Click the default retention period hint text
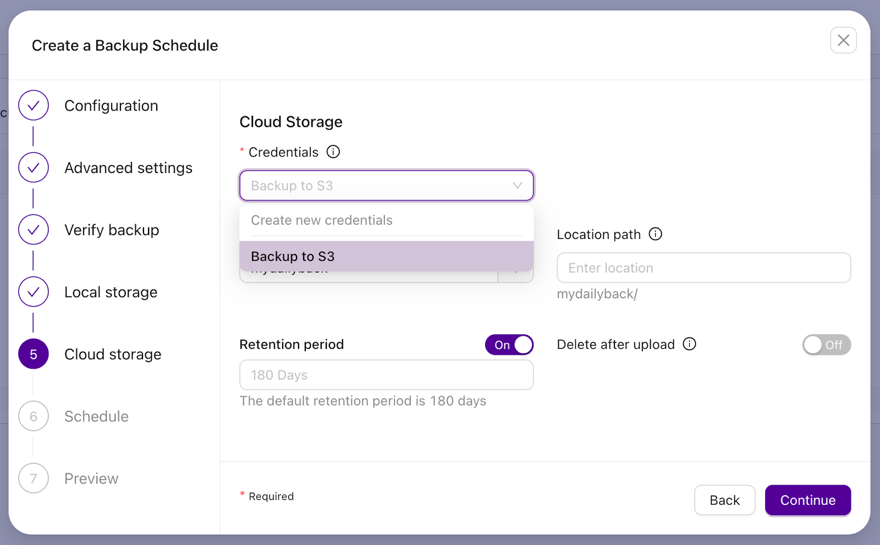 coord(363,401)
